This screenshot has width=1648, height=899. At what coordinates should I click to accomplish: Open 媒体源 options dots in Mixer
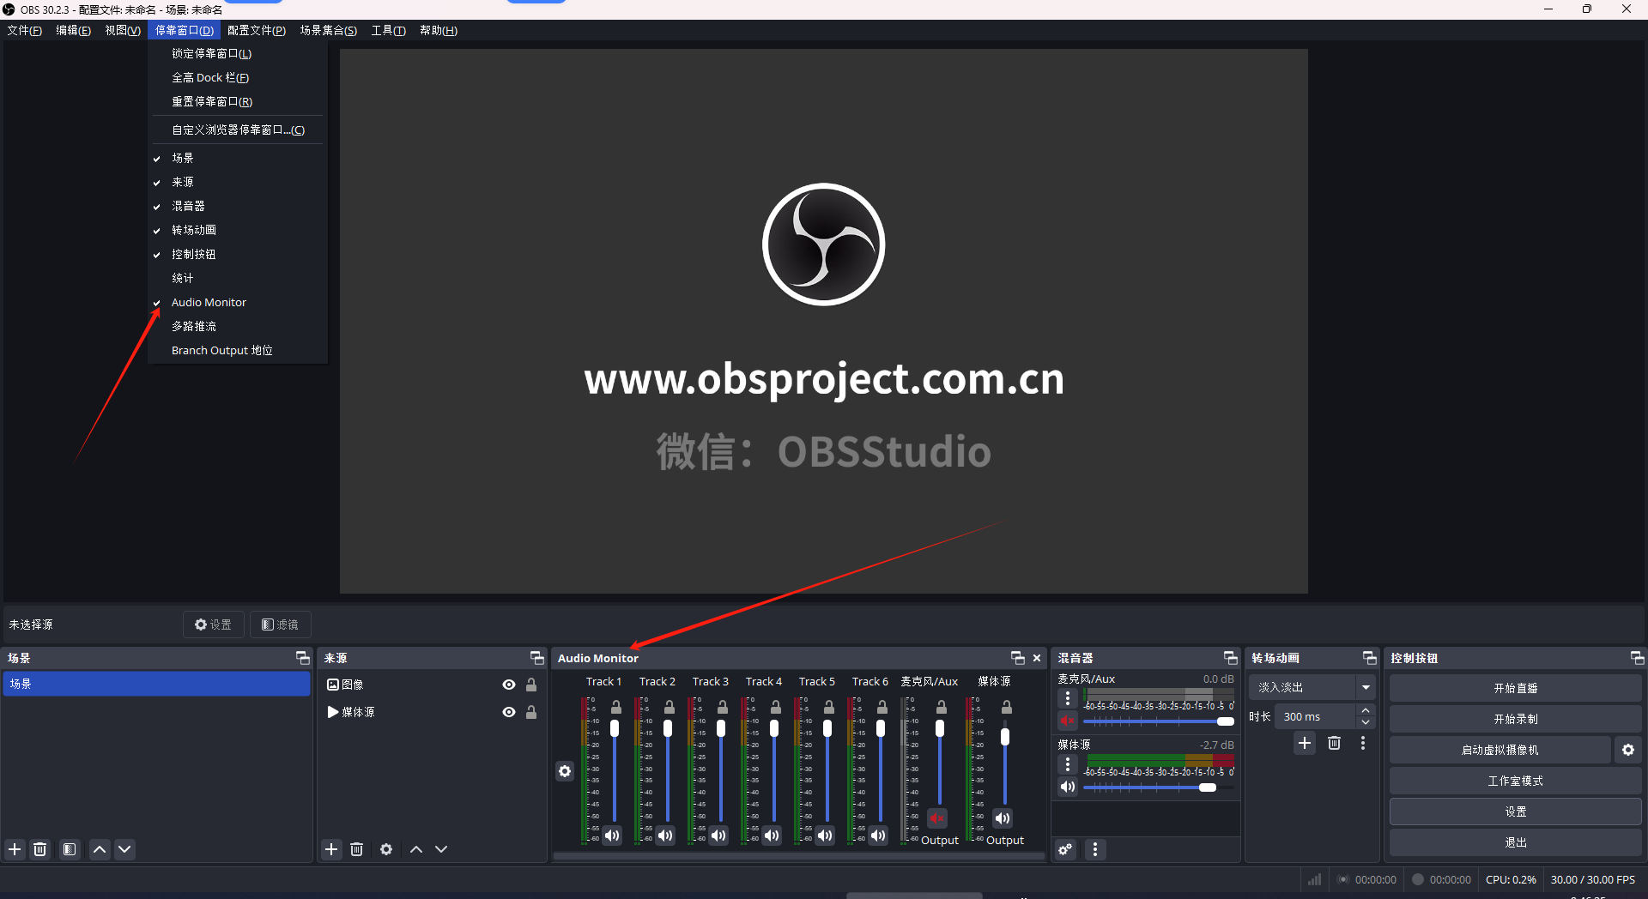pos(1068,764)
